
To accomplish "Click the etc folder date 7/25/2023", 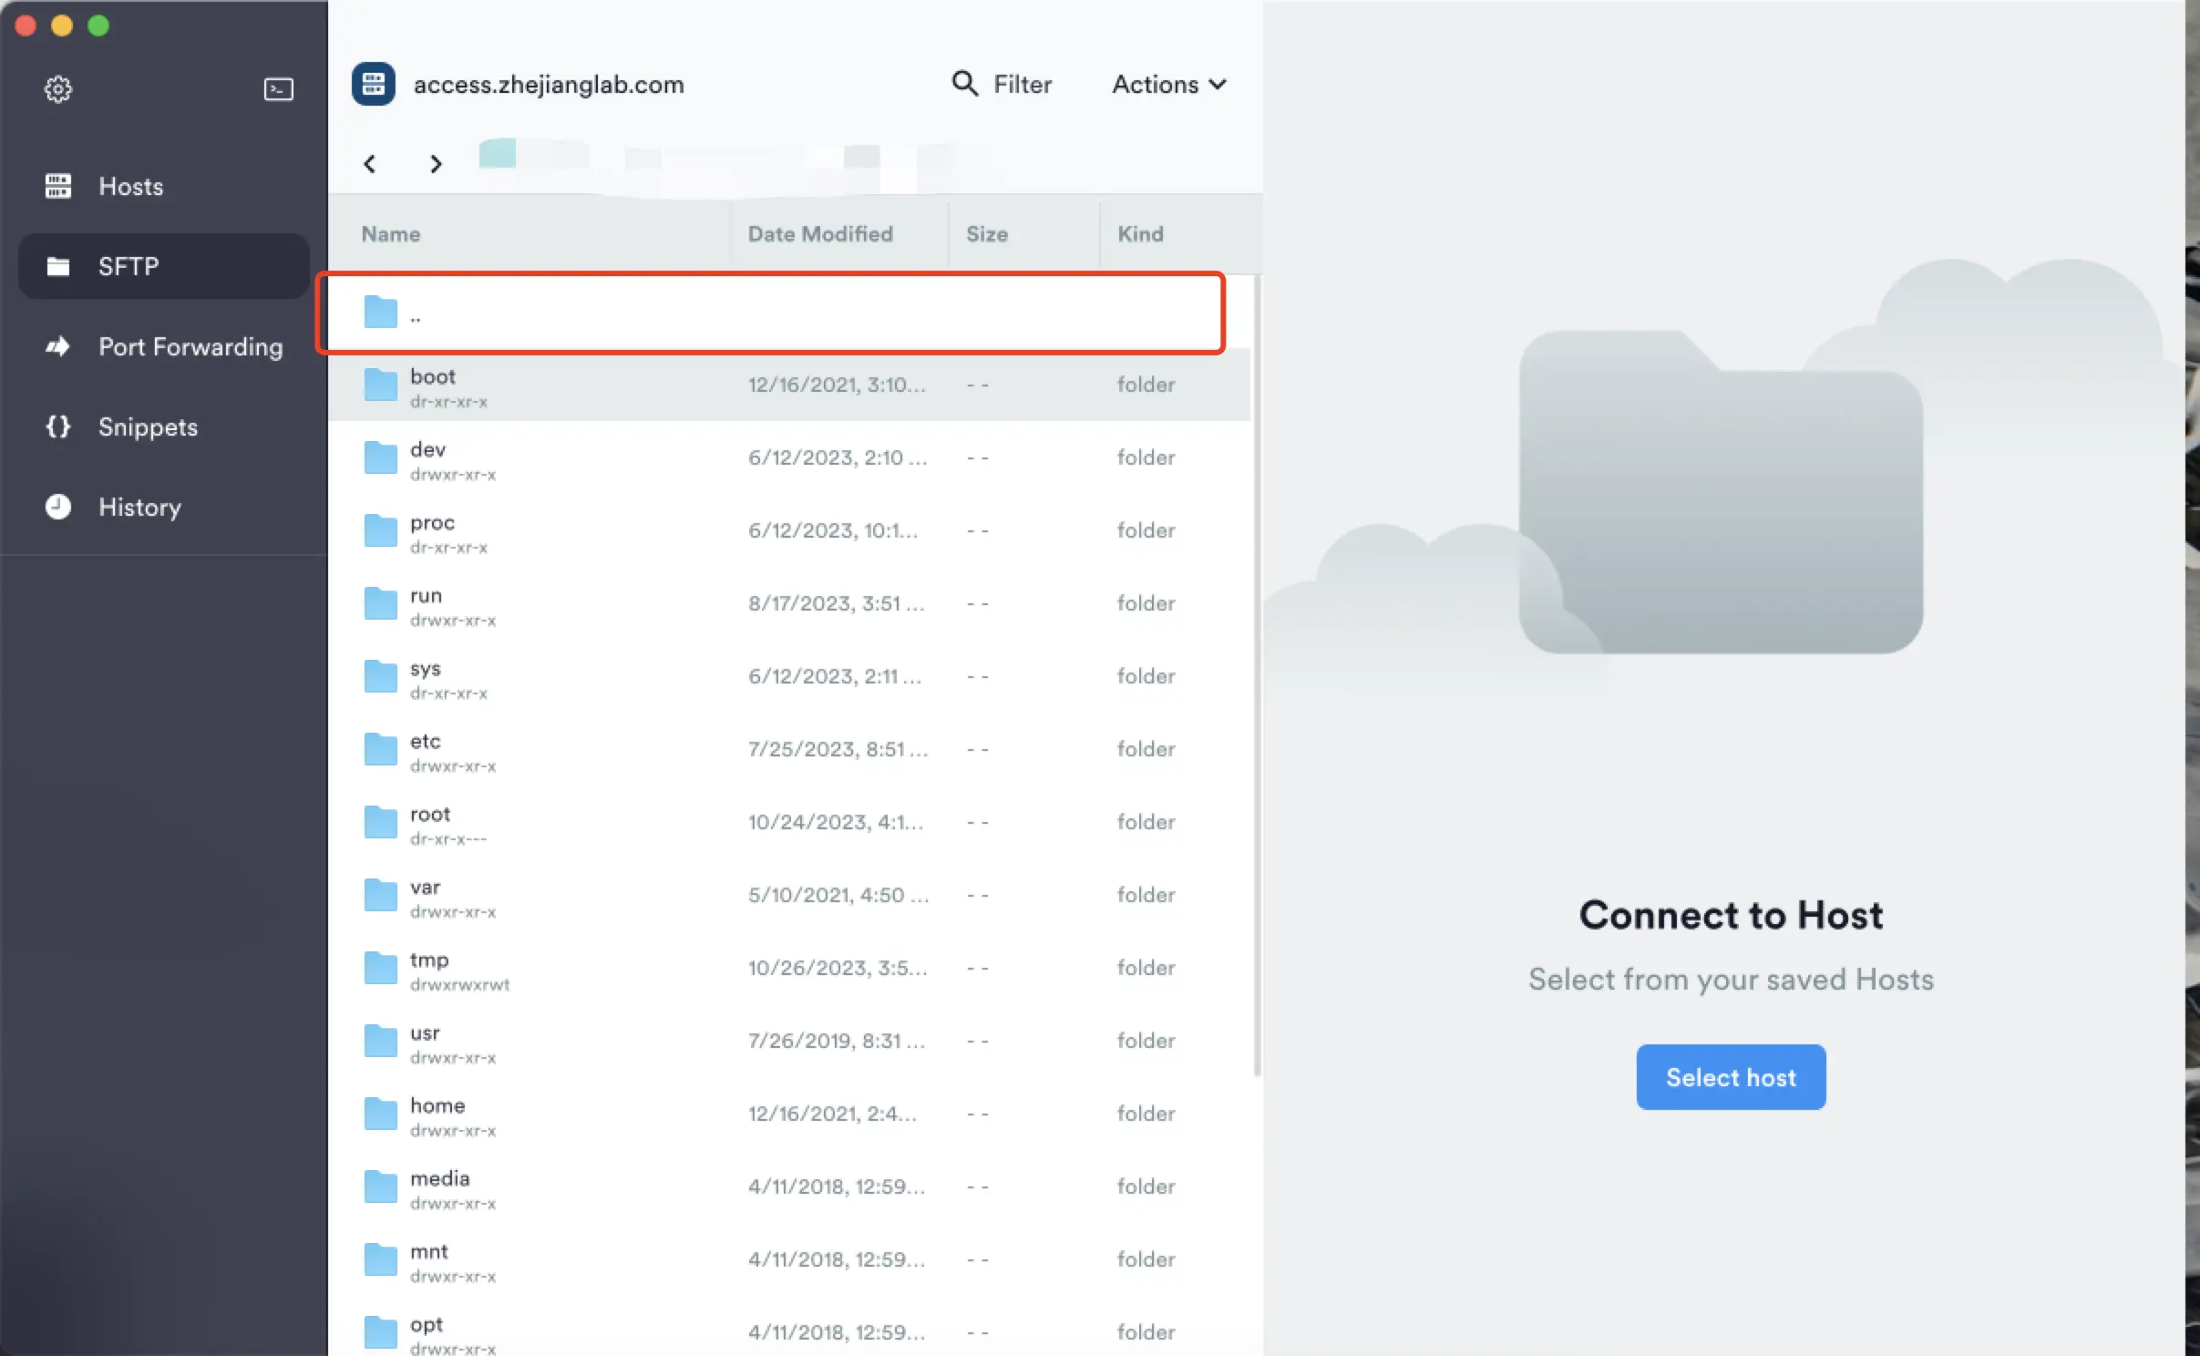I will (838, 749).
